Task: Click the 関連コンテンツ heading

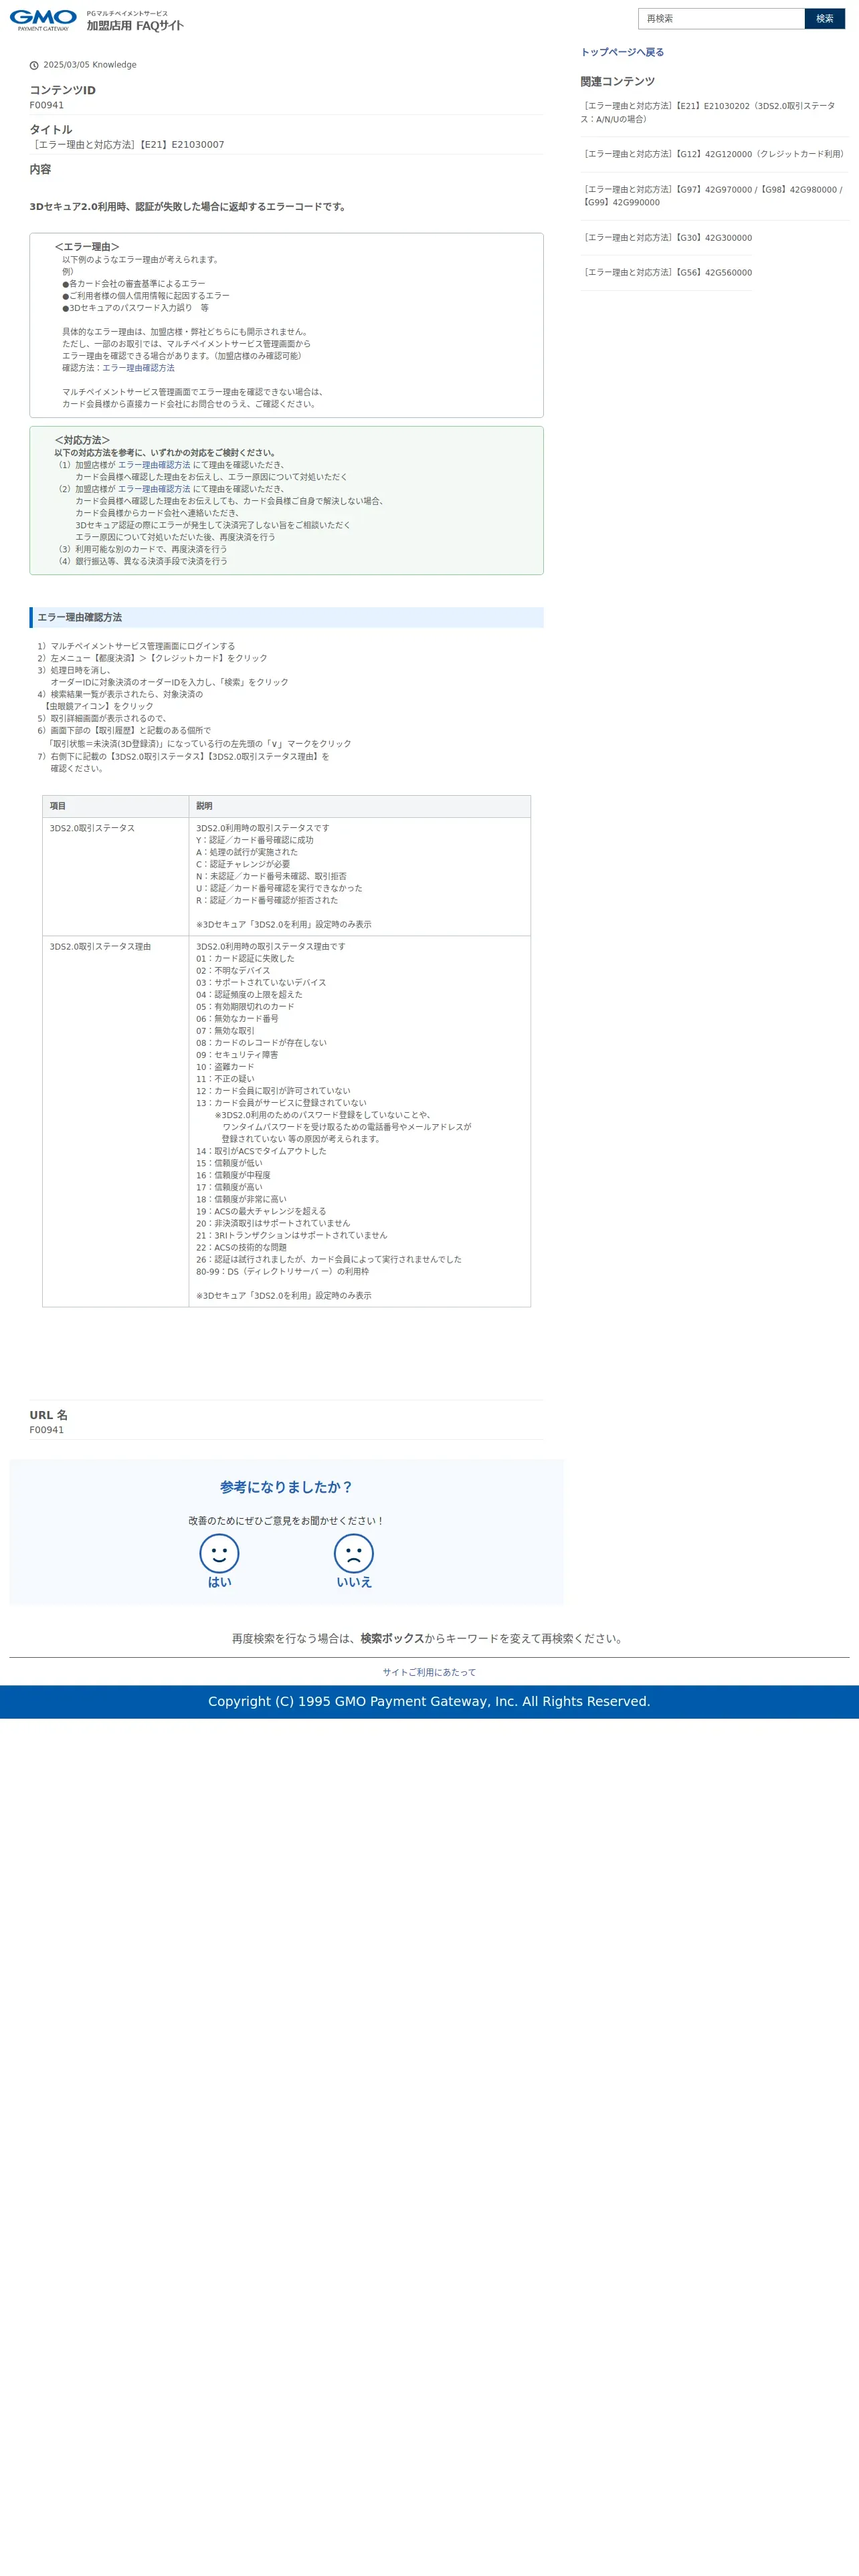Action: click(x=618, y=82)
